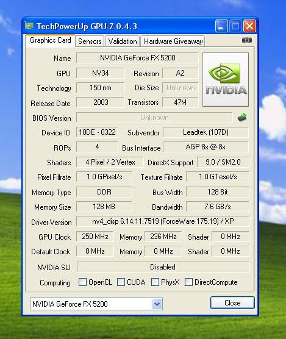Click the GPU-Z title bar app icon

click(29, 26)
